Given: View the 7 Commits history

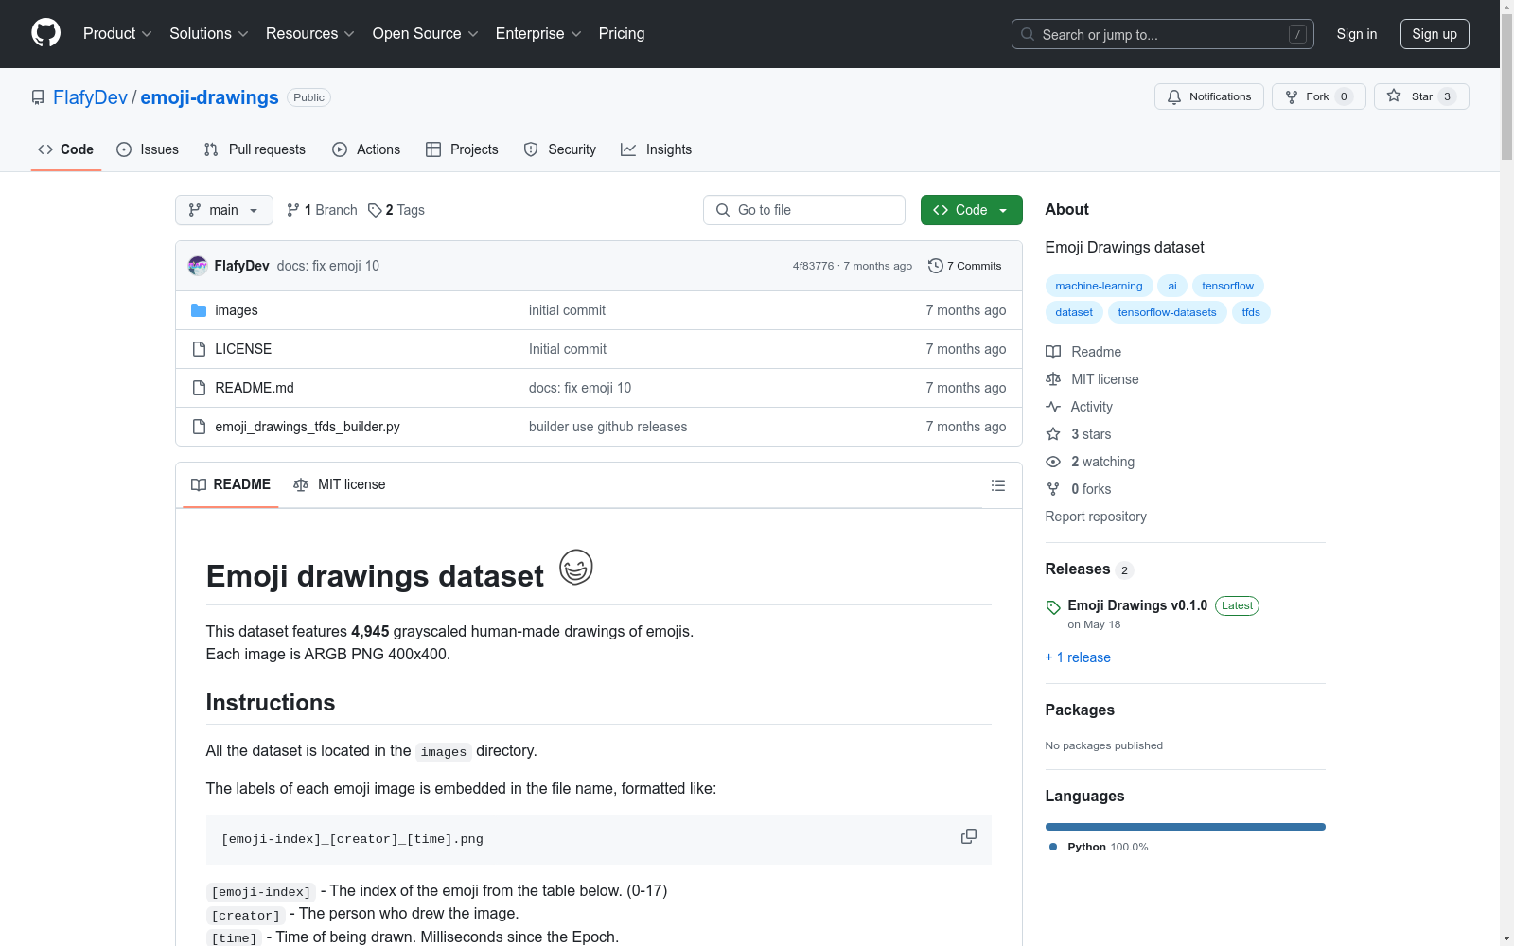Looking at the screenshot, I should [x=965, y=266].
